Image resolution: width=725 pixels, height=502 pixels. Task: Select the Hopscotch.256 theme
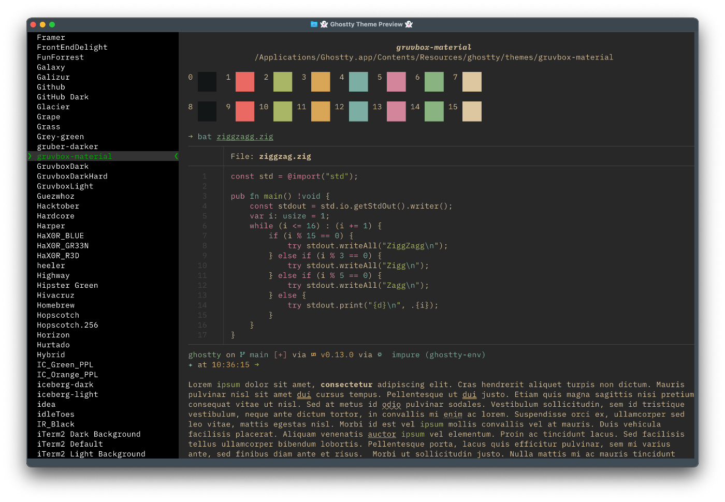pos(67,325)
